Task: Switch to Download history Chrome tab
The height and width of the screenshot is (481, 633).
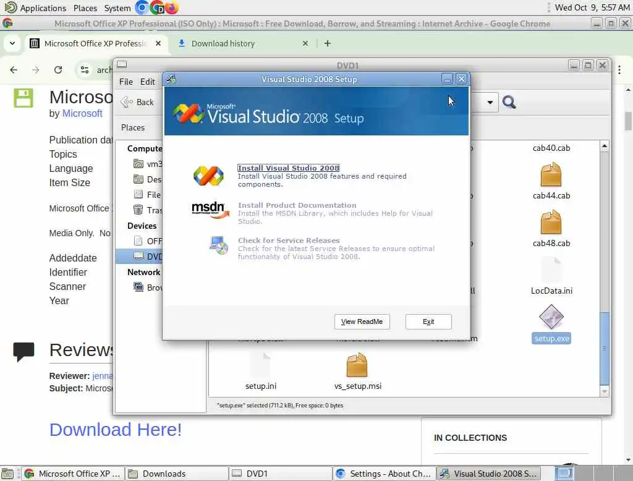Action: pos(223,43)
